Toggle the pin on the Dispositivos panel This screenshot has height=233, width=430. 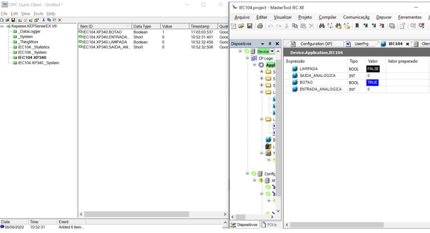click(270, 44)
